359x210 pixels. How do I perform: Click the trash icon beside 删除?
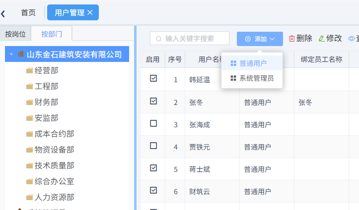[291, 38]
